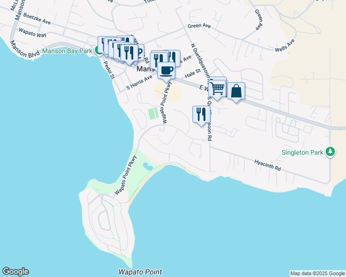Screen dimensions: 346x277
Task: Click the Wapato Point place label
Action: [x=140, y=272]
